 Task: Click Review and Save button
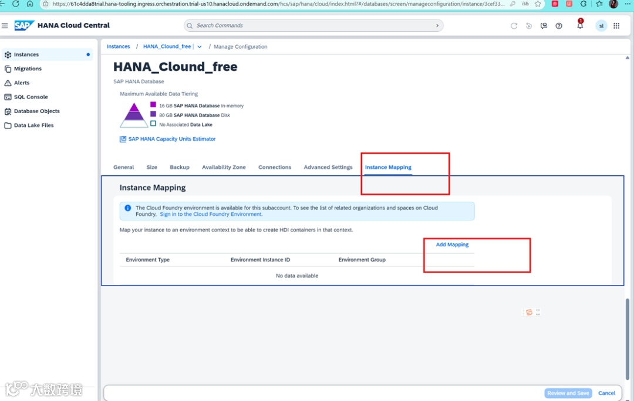(x=568, y=393)
